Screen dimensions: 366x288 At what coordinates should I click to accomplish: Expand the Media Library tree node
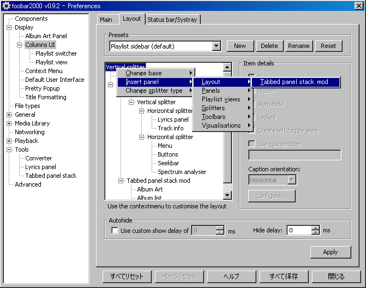pyautogui.click(x=9, y=123)
